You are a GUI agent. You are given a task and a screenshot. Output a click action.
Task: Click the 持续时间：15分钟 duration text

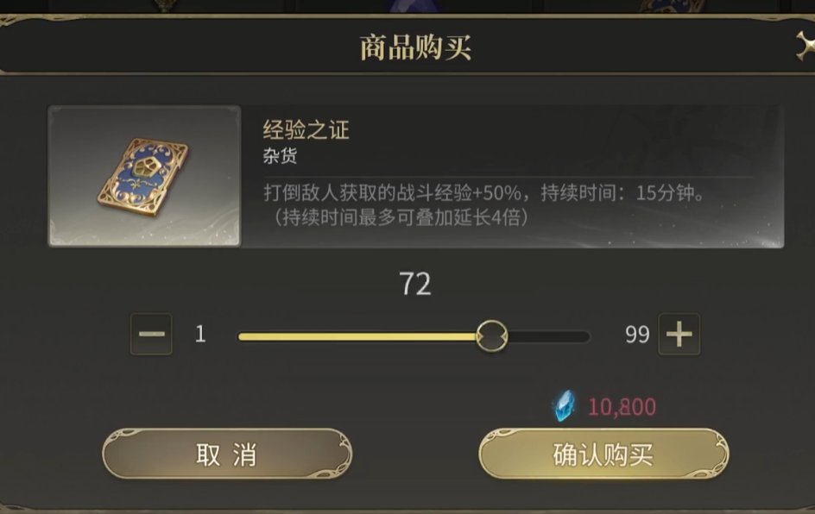[x=622, y=193]
